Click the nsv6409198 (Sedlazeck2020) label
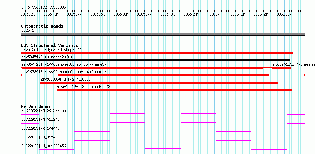The height and width of the screenshot is (154, 315). 84,87
